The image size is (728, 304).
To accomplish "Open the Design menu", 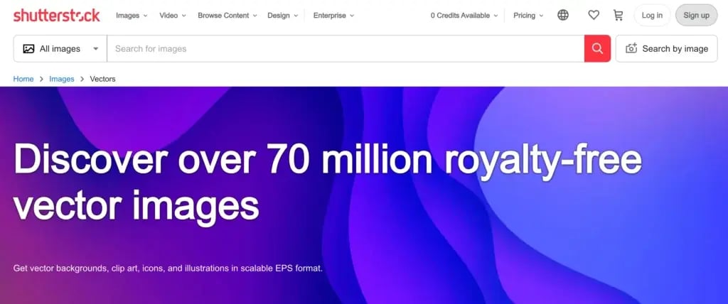I will [282, 15].
